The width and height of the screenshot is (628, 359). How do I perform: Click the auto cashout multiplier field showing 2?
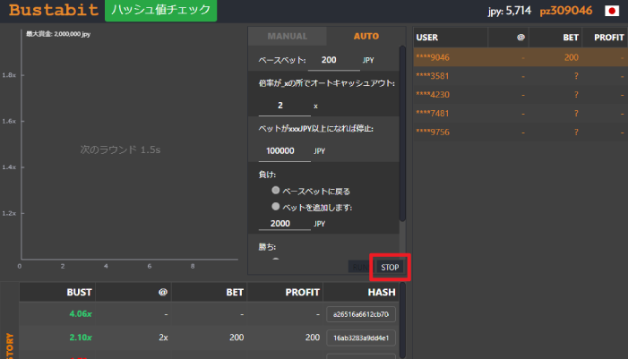284,106
